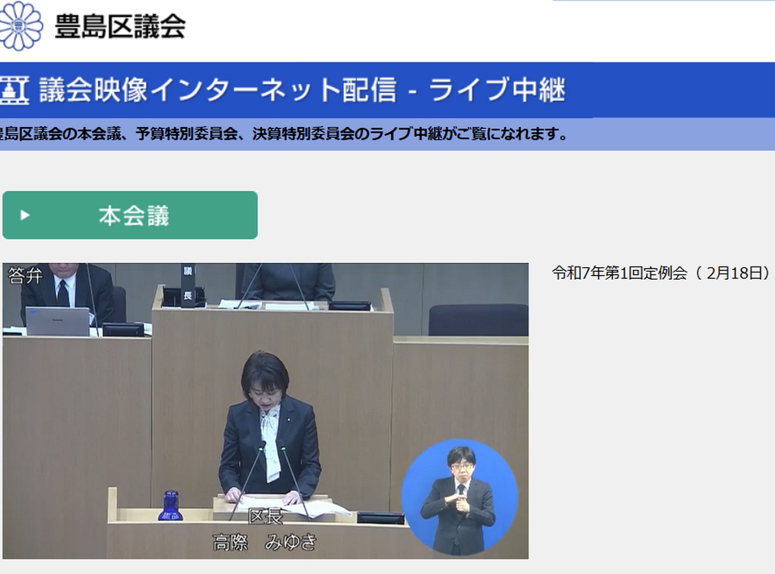Click the 高際 みゆき name caption
This screenshot has width=775, height=574.
[x=265, y=542]
